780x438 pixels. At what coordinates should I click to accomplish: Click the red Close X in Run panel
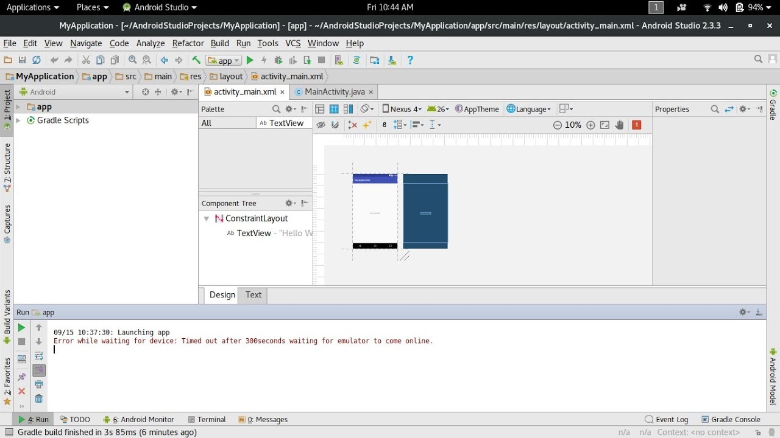pos(22,391)
